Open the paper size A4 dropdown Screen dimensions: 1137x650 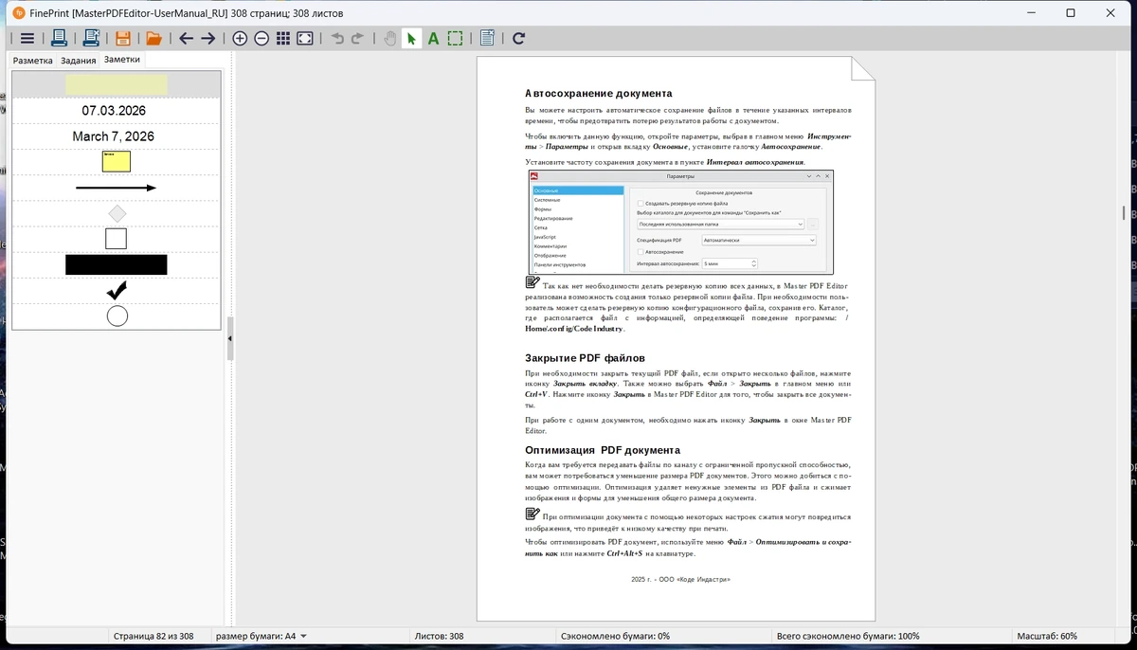click(x=262, y=636)
